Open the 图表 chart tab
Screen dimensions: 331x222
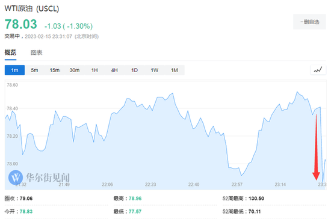[36, 52]
